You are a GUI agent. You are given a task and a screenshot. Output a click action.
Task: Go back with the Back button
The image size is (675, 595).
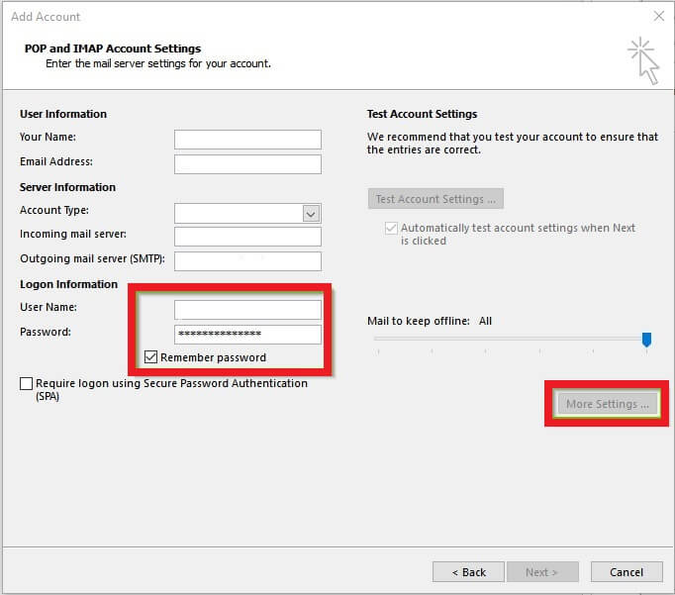(468, 572)
